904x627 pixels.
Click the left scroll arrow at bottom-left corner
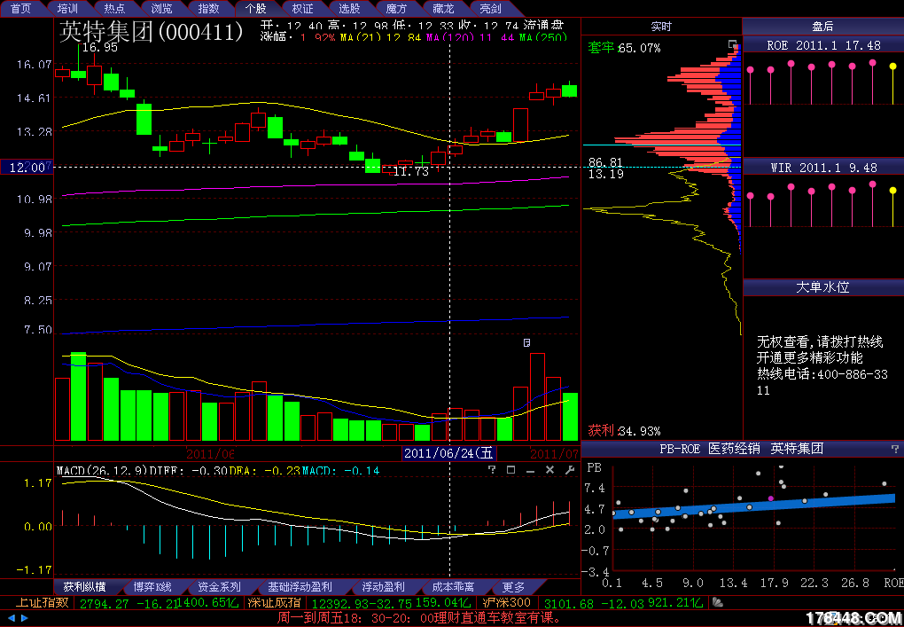click(x=12, y=618)
